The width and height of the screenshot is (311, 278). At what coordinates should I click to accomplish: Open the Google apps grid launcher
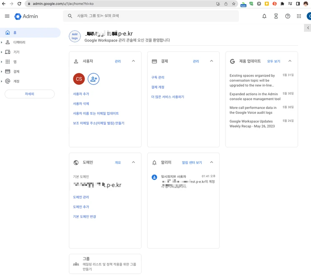tap(299, 16)
